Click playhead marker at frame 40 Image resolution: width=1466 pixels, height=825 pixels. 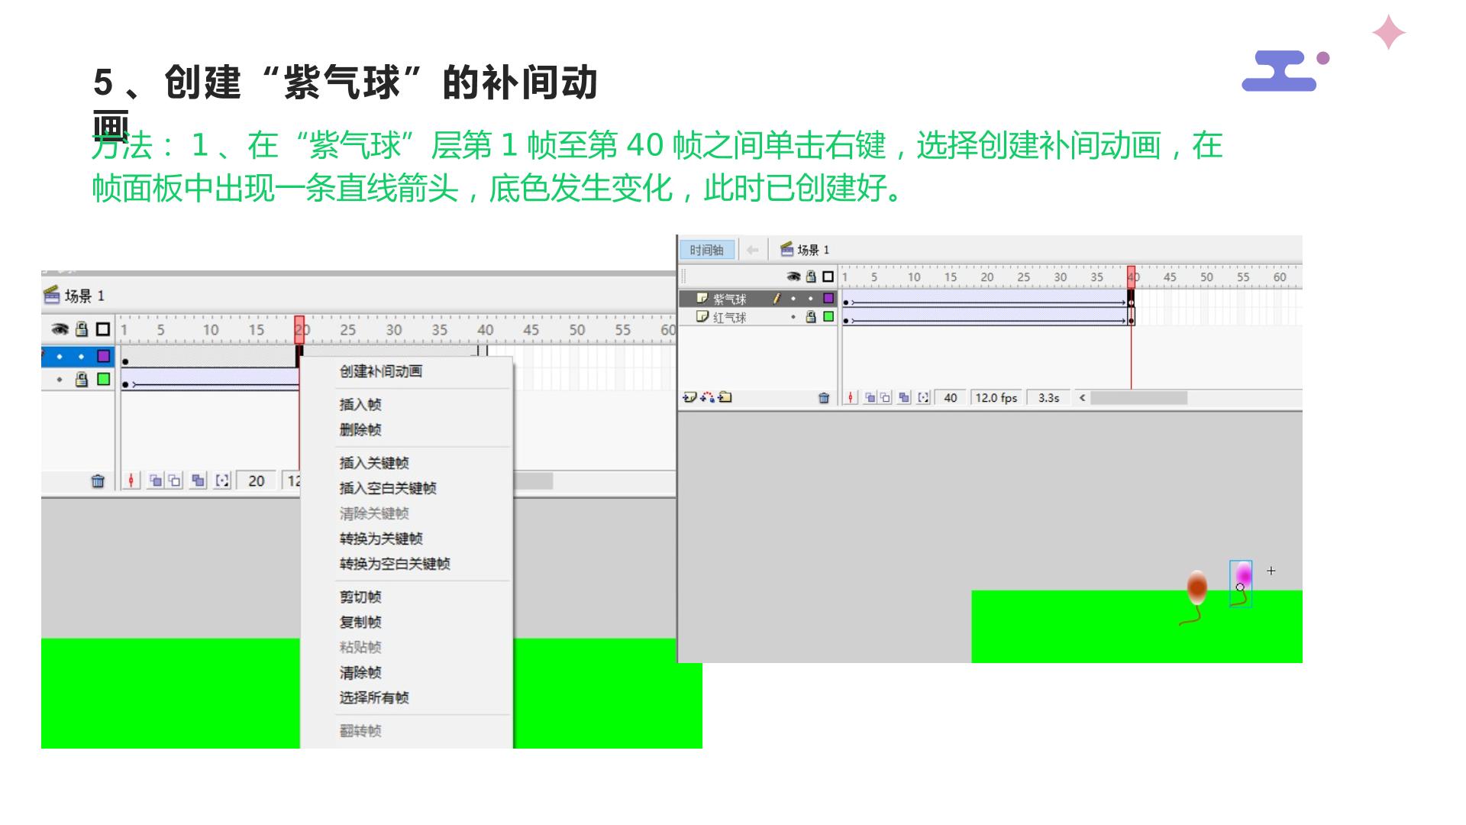(1131, 277)
